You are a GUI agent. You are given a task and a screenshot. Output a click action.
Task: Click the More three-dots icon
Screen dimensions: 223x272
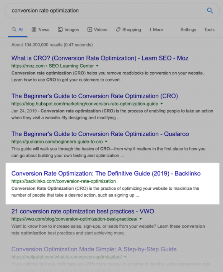point(150,29)
